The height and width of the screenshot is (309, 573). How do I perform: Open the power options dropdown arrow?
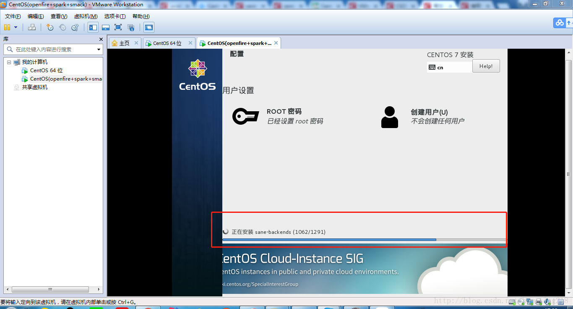[16, 27]
